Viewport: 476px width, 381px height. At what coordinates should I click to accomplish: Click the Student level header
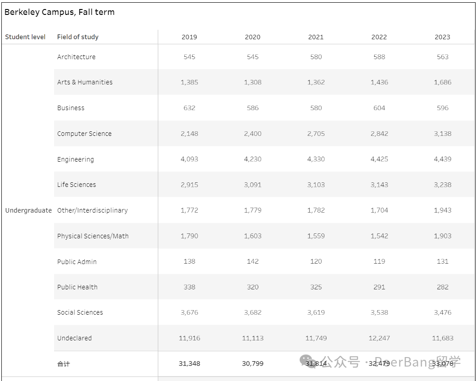tap(25, 37)
